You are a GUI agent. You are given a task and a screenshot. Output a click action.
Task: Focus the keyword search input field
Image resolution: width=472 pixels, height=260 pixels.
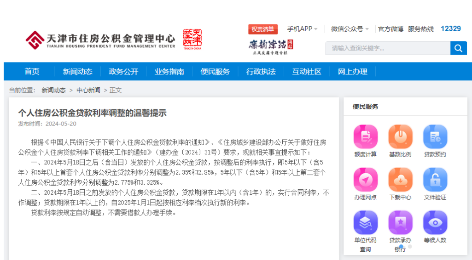[388, 48]
